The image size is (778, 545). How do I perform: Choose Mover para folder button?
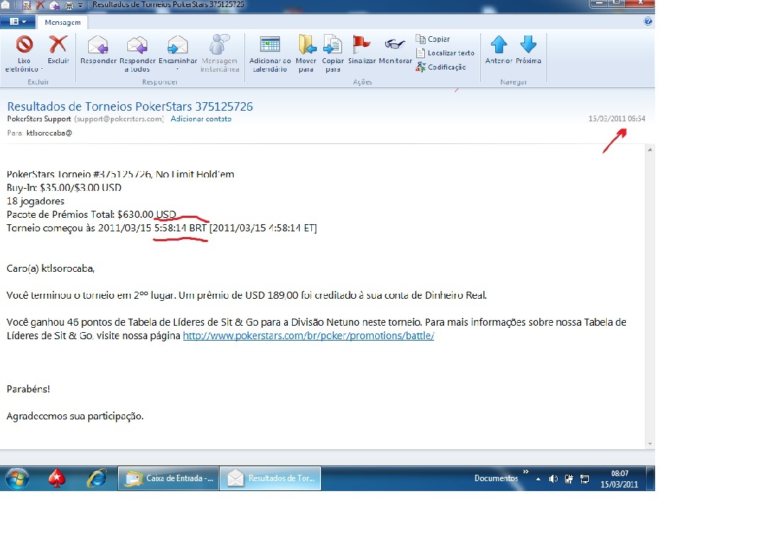click(x=306, y=53)
